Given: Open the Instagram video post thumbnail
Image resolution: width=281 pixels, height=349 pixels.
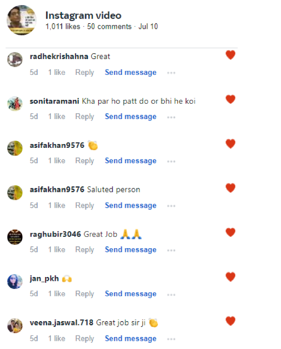Looking at the screenshot, I should pyautogui.click(x=22, y=20).
